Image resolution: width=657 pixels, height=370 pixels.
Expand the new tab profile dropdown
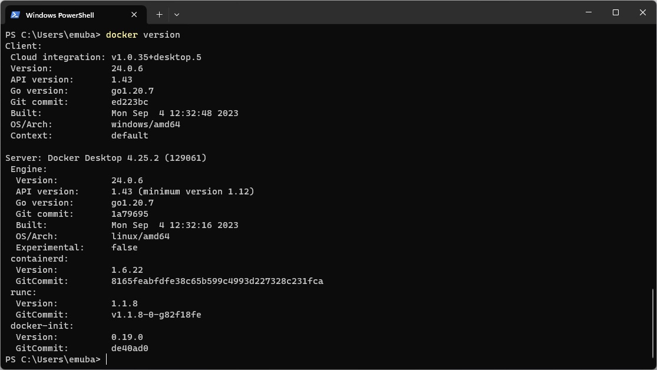click(177, 15)
